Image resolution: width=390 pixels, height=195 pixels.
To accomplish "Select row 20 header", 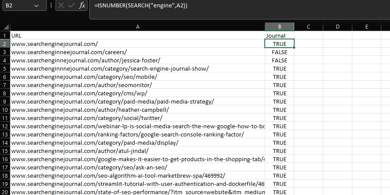I will point(5,192).
